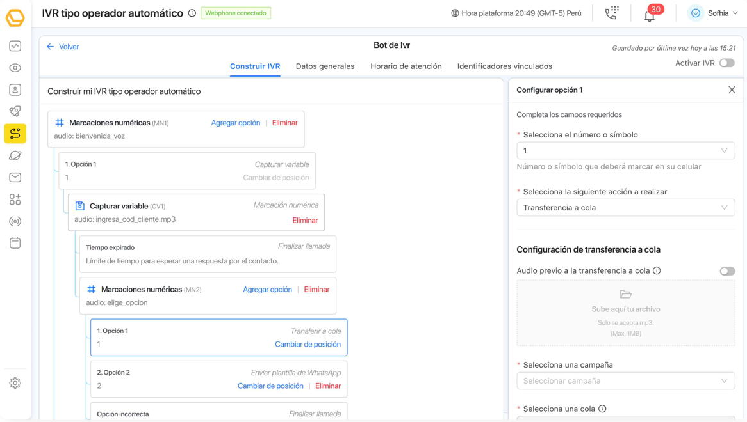Screen dimensions: 747x422
Task: Close the Configurar opción 1 panel
Action: click(x=732, y=90)
